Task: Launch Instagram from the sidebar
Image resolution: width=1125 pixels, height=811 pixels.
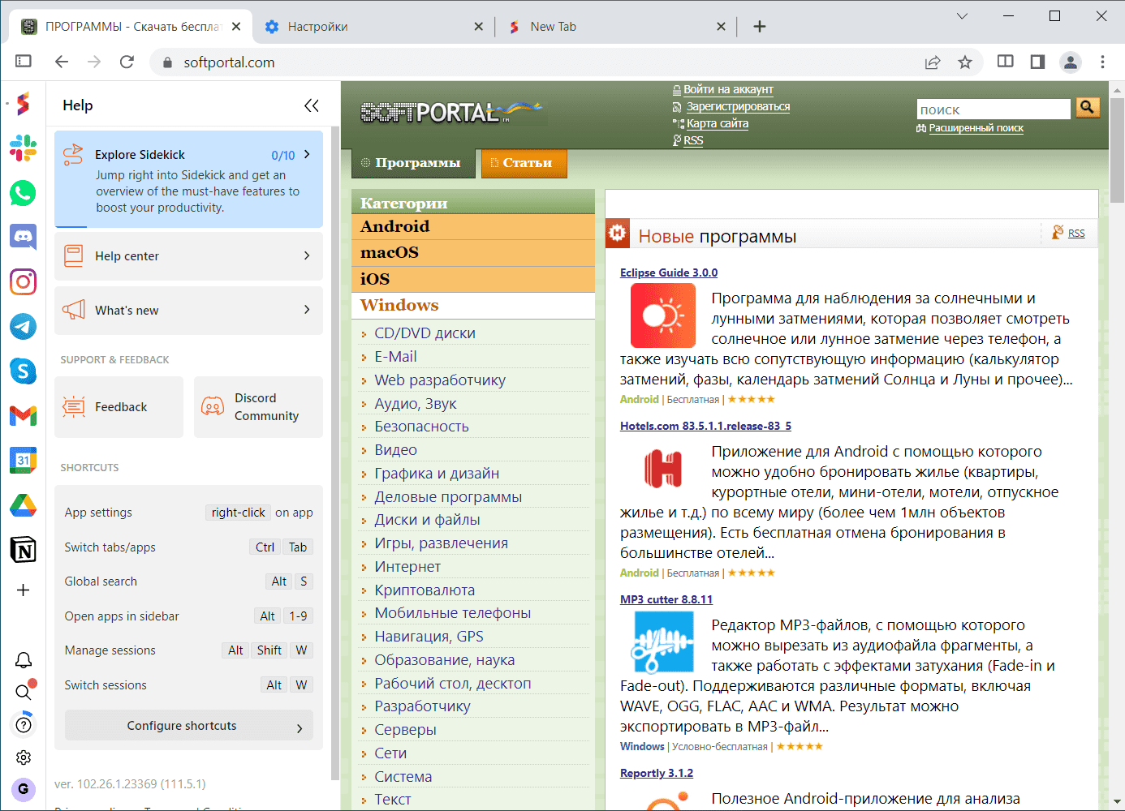Action: click(23, 281)
